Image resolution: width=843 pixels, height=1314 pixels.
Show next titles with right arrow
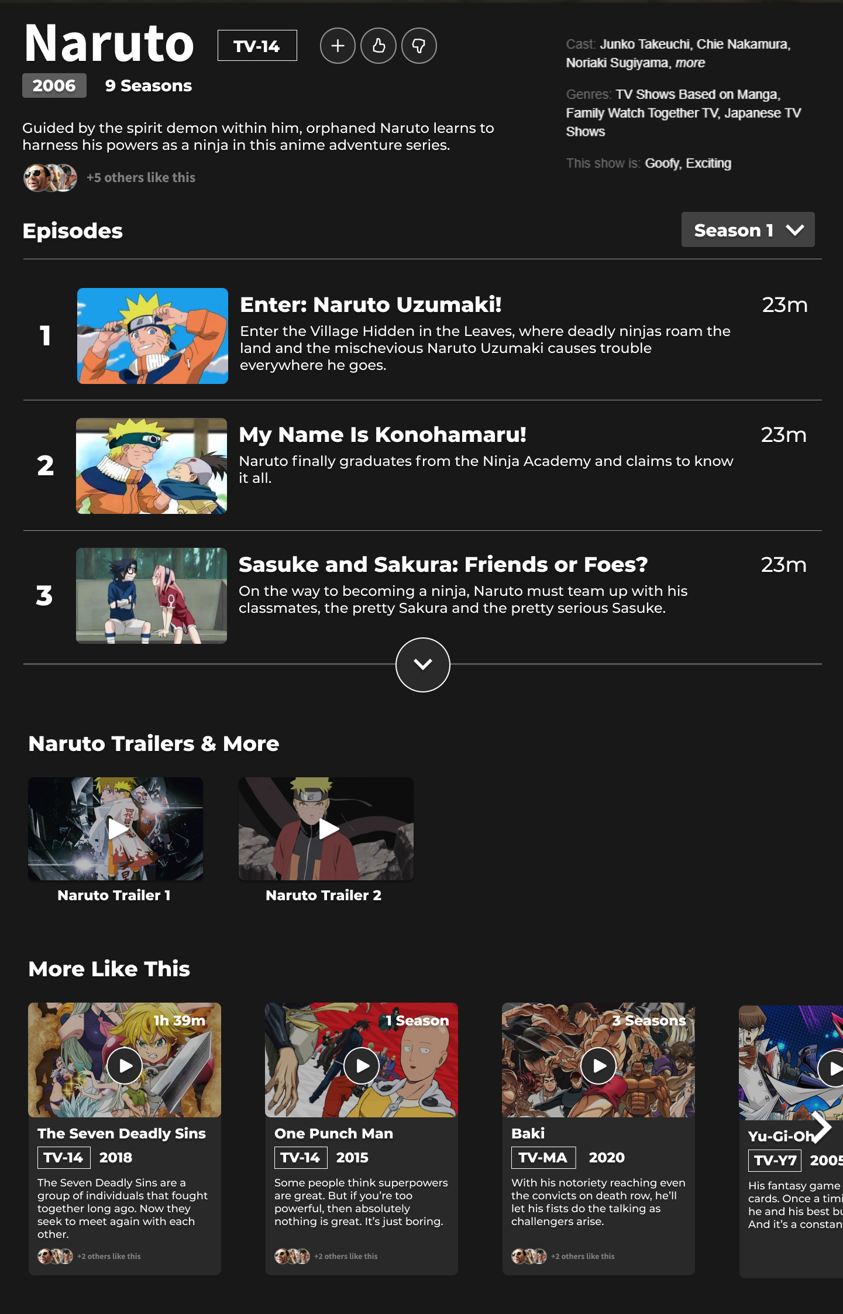click(x=821, y=1126)
